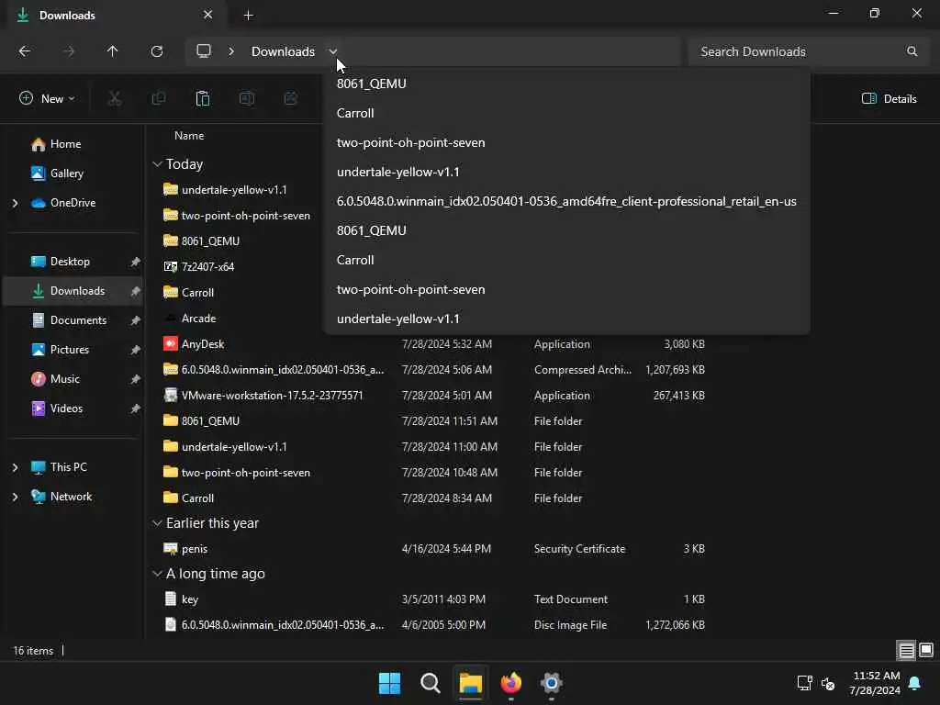Screen dimensions: 940x705
Task: Click the Paste clipboard icon
Action: [x=203, y=98]
